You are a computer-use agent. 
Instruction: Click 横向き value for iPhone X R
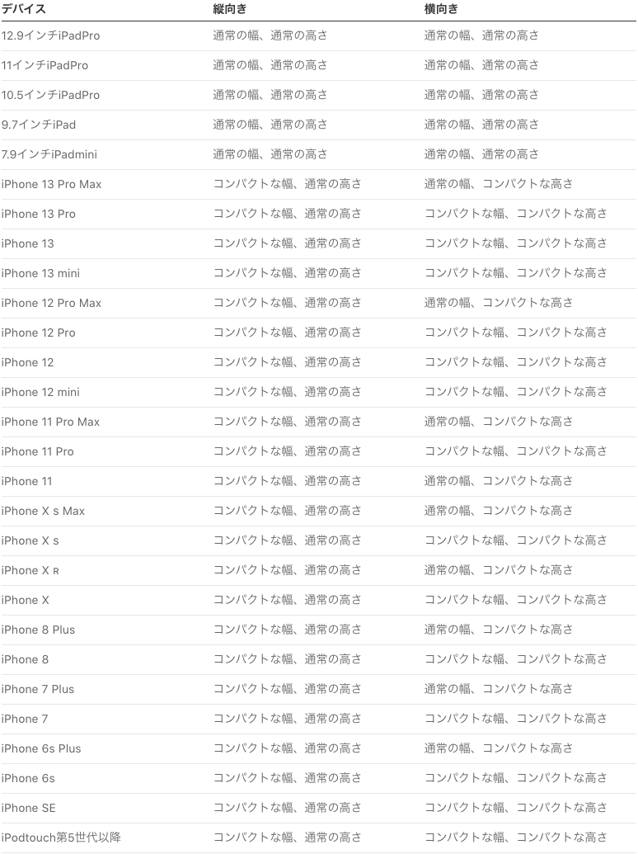tap(499, 569)
